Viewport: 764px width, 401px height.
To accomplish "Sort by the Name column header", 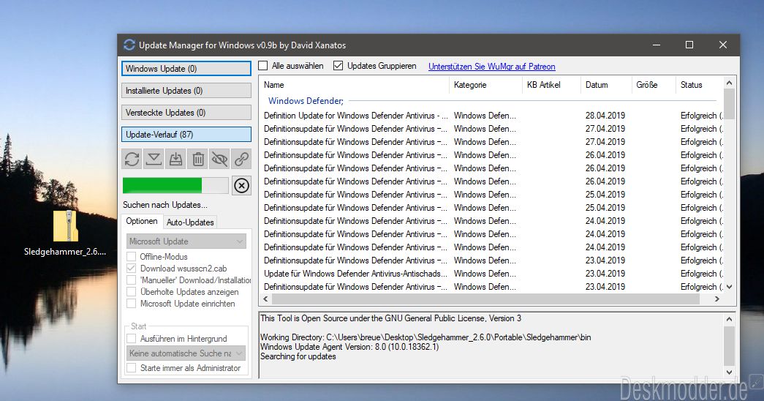I will click(354, 85).
